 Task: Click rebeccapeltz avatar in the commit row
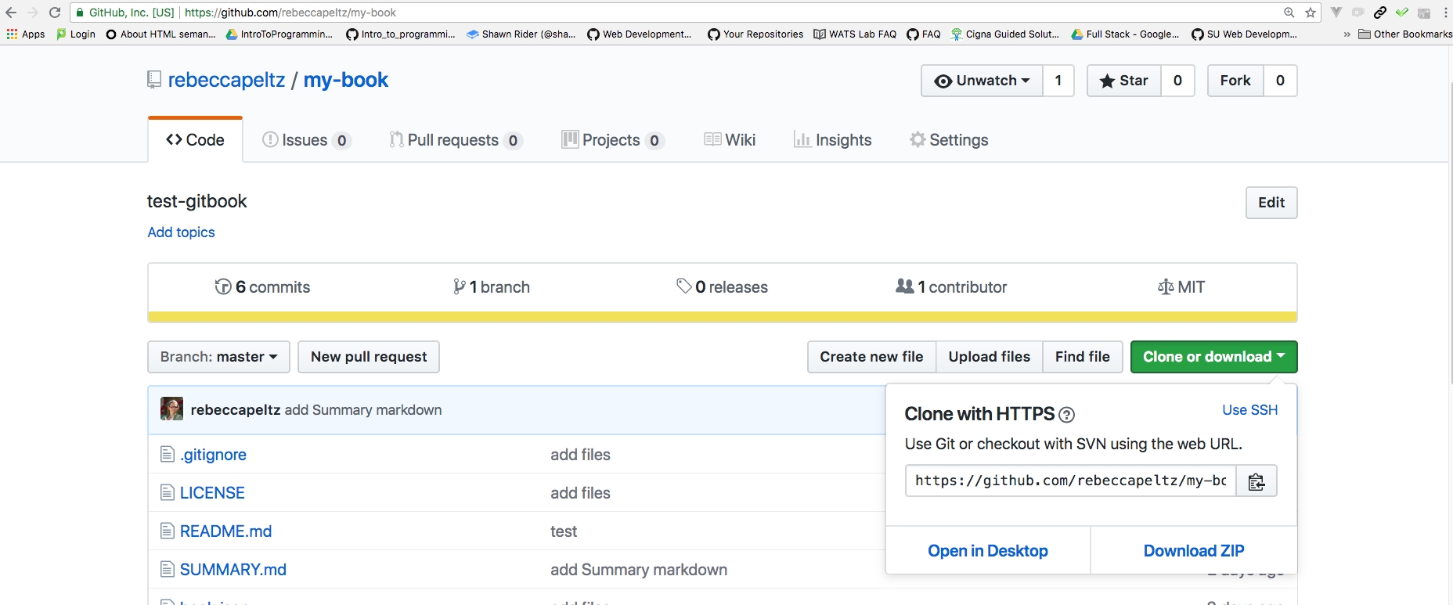point(171,409)
